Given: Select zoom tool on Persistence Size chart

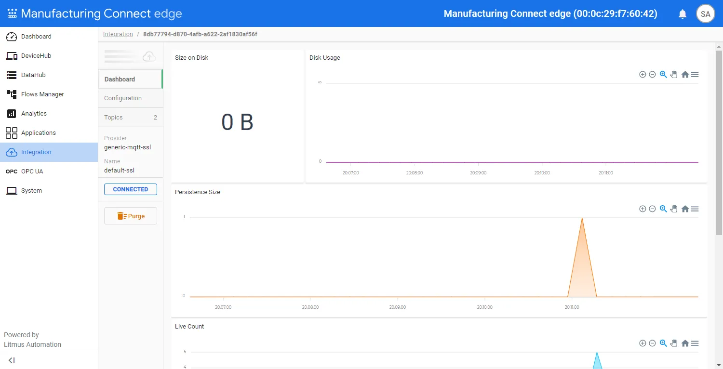Looking at the screenshot, I should click(x=663, y=209).
